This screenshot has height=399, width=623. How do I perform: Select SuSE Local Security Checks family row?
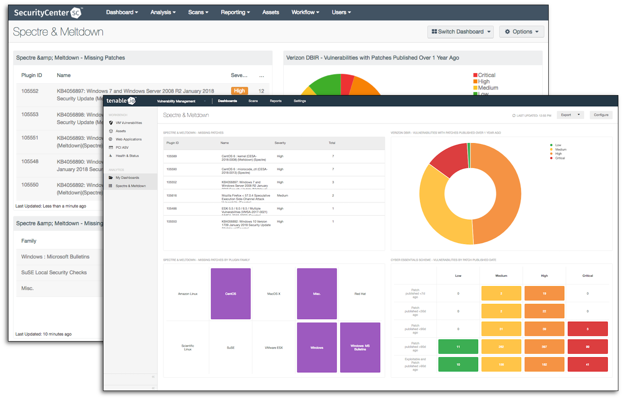point(60,273)
